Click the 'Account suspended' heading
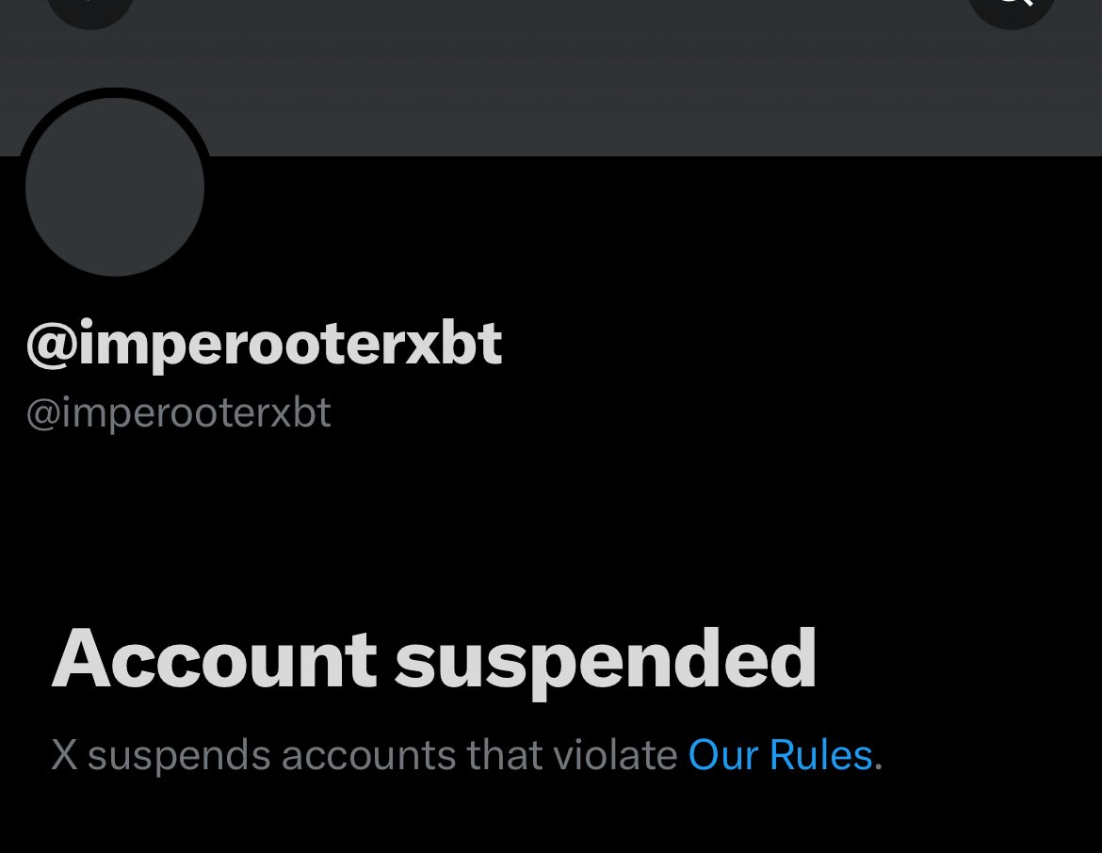The height and width of the screenshot is (853, 1102). click(433, 661)
